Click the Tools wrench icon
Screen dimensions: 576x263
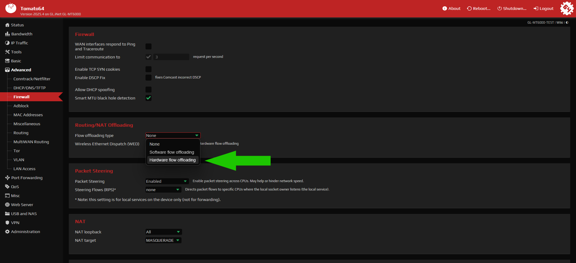[x=7, y=52]
